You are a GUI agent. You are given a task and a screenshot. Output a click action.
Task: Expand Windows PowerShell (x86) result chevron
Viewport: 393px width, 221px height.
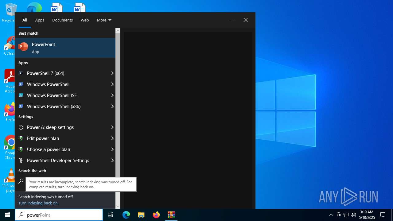(x=112, y=106)
